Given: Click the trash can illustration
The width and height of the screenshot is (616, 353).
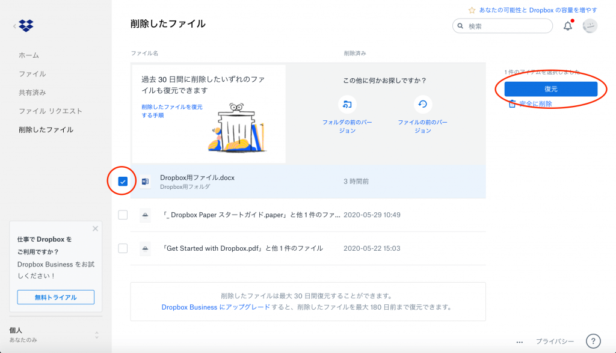Looking at the screenshot, I should pos(237,127).
